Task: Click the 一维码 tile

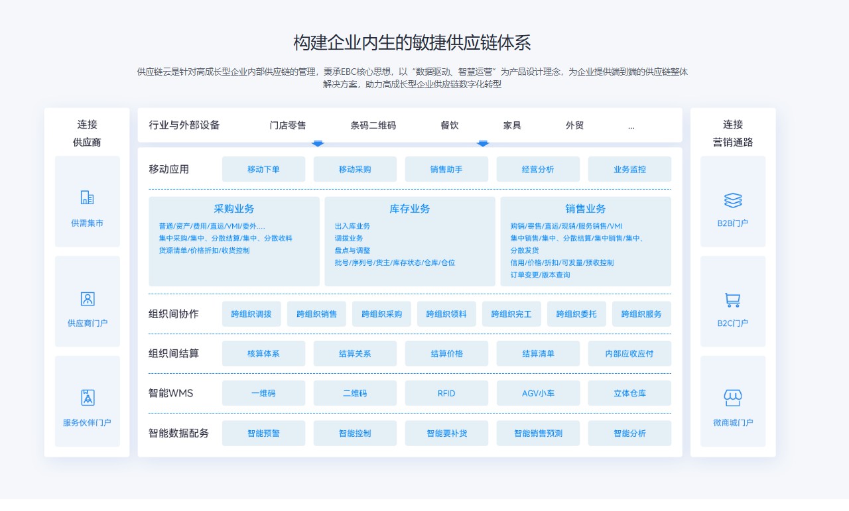Action: coord(263,393)
